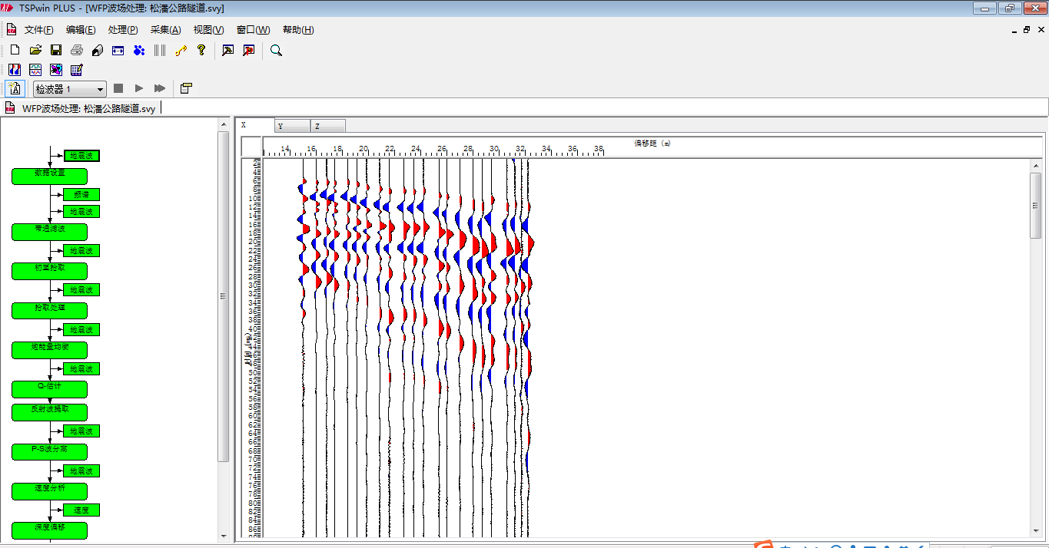
Task: Click the flowchart panel scroll down arrow
Action: [224, 536]
